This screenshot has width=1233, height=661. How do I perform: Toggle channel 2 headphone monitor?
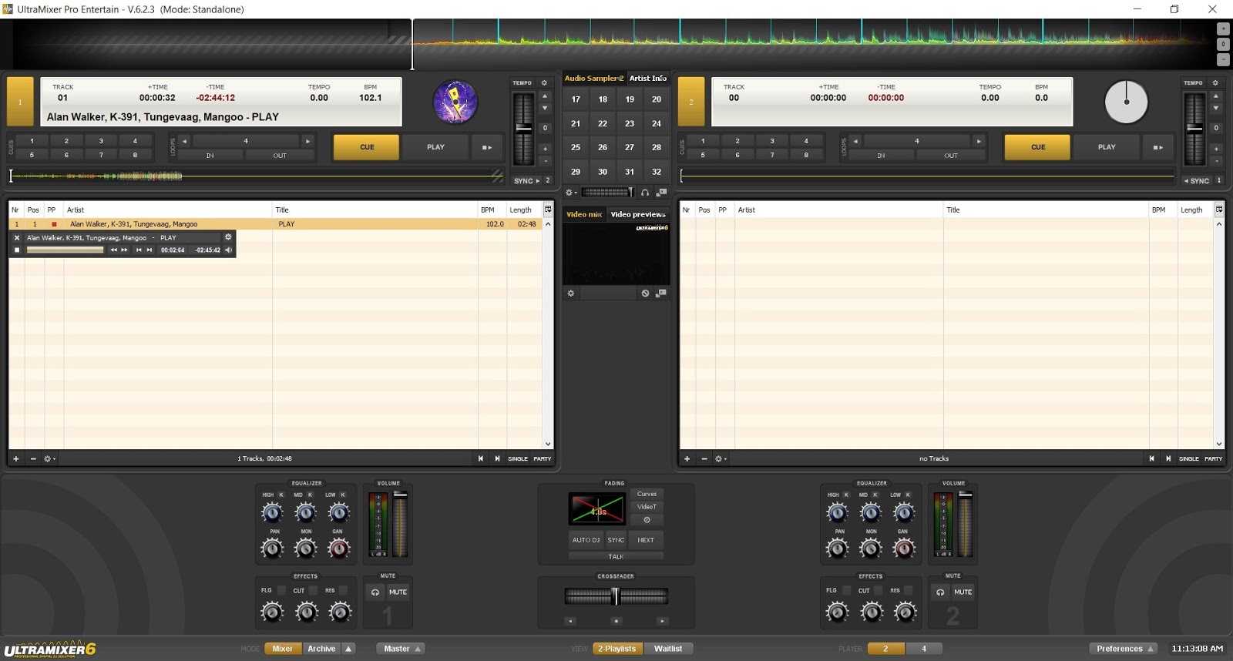pyautogui.click(x=940, y=592)
